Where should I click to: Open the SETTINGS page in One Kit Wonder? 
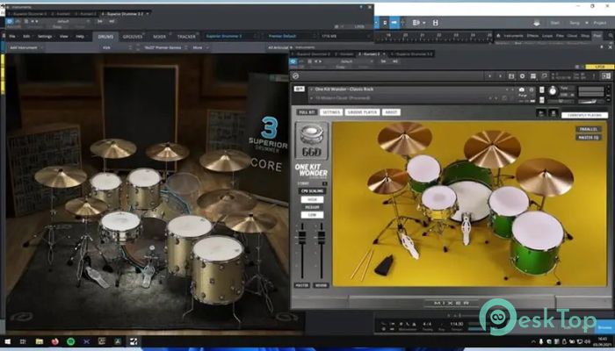coord(331,112)
